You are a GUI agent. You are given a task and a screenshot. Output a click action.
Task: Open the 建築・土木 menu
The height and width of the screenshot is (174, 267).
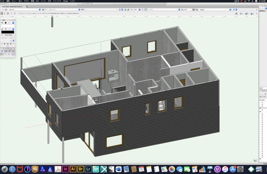point(35,1)
